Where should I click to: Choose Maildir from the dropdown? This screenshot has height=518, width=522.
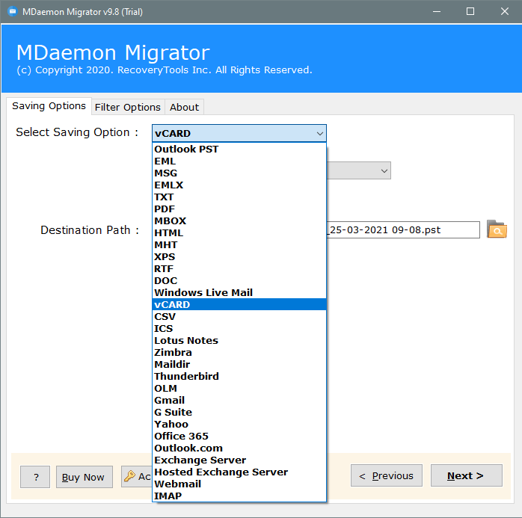click(239, 364)
